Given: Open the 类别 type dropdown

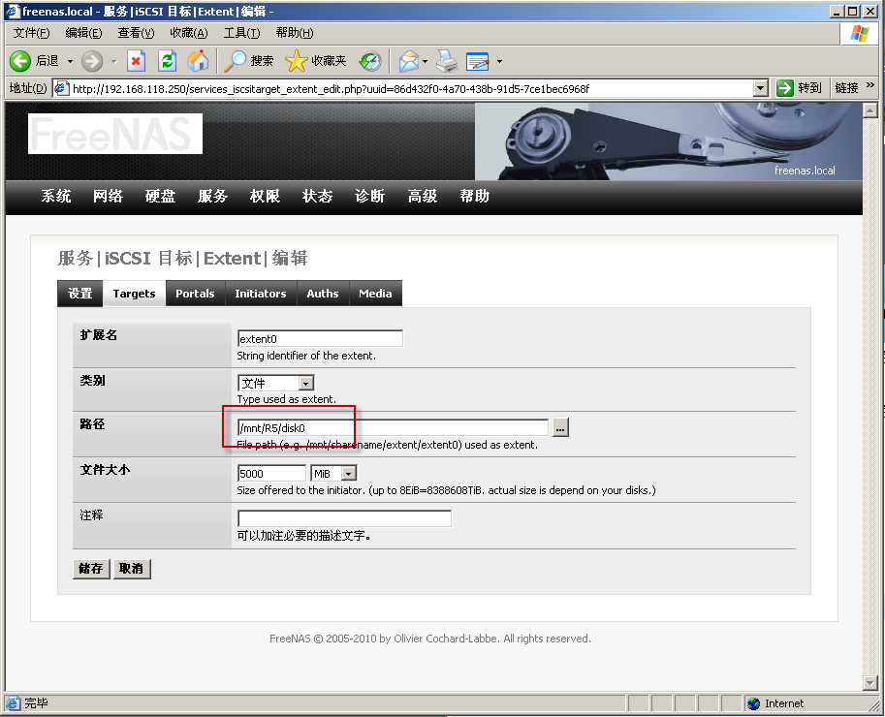Looking at the screenshot, I should click(x=306, y=384).
